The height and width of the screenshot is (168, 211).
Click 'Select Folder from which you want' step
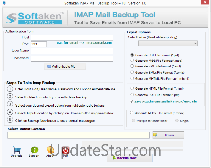click(x=51, y=97)
